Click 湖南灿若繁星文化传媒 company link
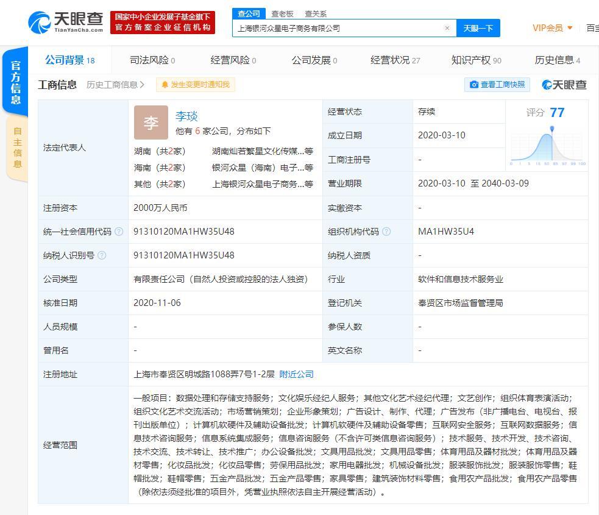This screenshot has height=515, width=599. [263, 151]
